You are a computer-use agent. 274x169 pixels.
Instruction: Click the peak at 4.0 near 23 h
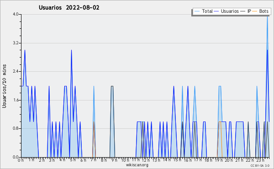267,17
